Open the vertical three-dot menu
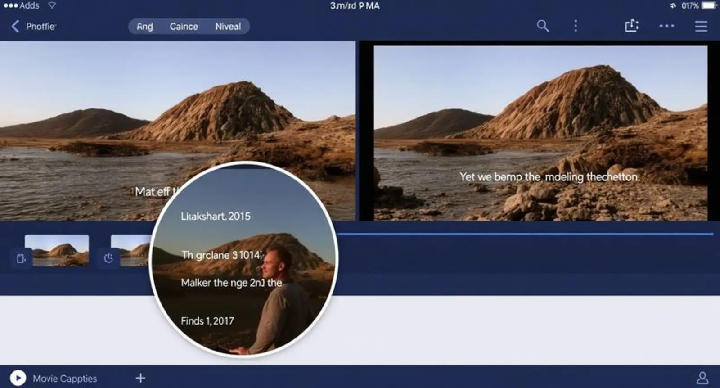720x388 pixels. (576, 26)
